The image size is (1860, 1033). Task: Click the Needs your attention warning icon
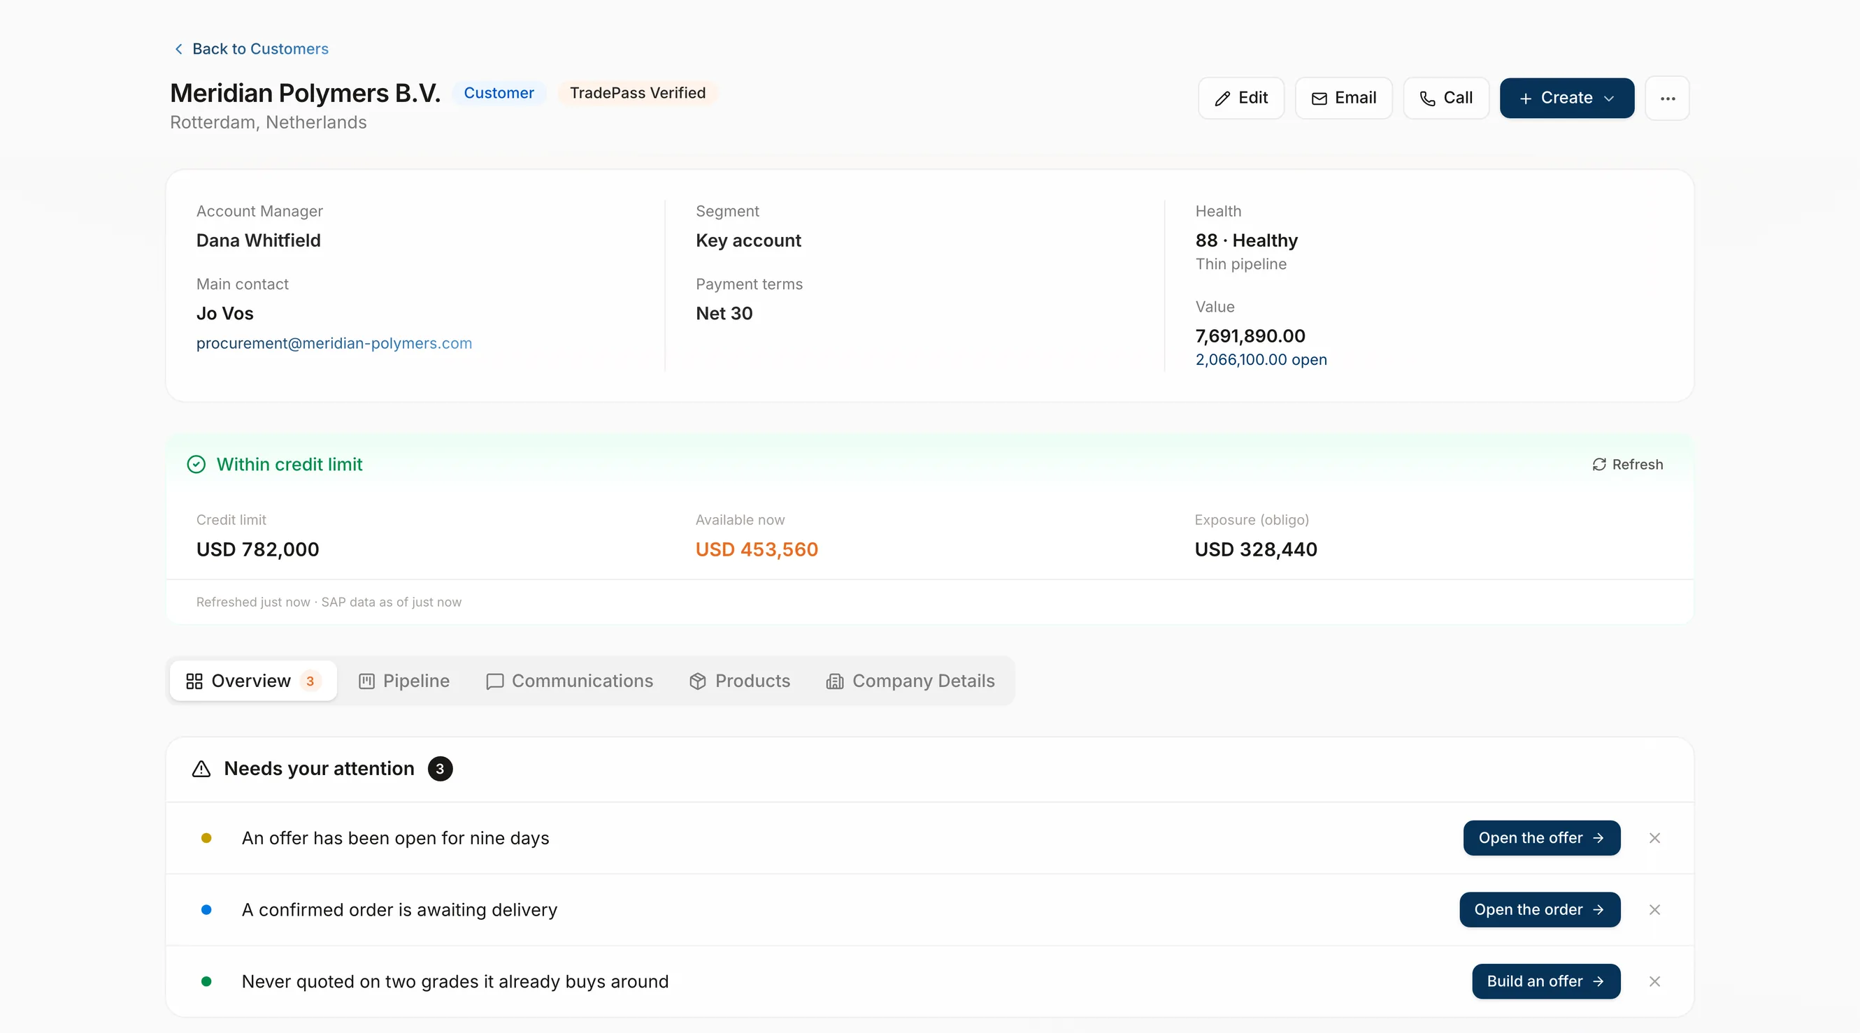pyautogui.click(x=201, y=769)
